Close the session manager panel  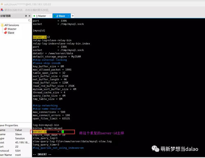click(30, 16)
